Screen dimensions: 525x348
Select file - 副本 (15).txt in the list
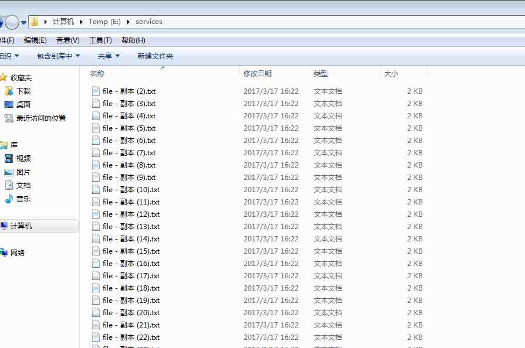point(131,251)
